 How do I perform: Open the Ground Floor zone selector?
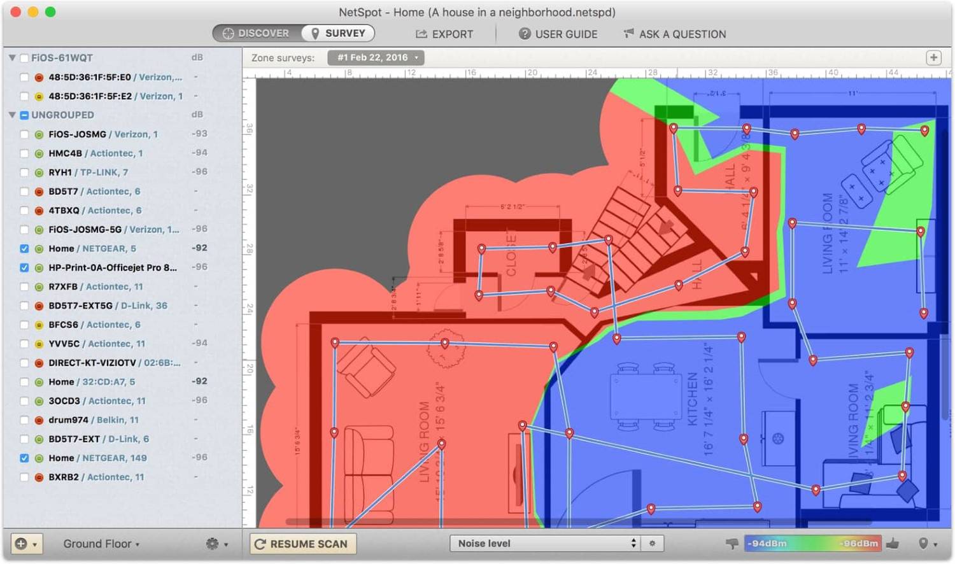(101, 544)
